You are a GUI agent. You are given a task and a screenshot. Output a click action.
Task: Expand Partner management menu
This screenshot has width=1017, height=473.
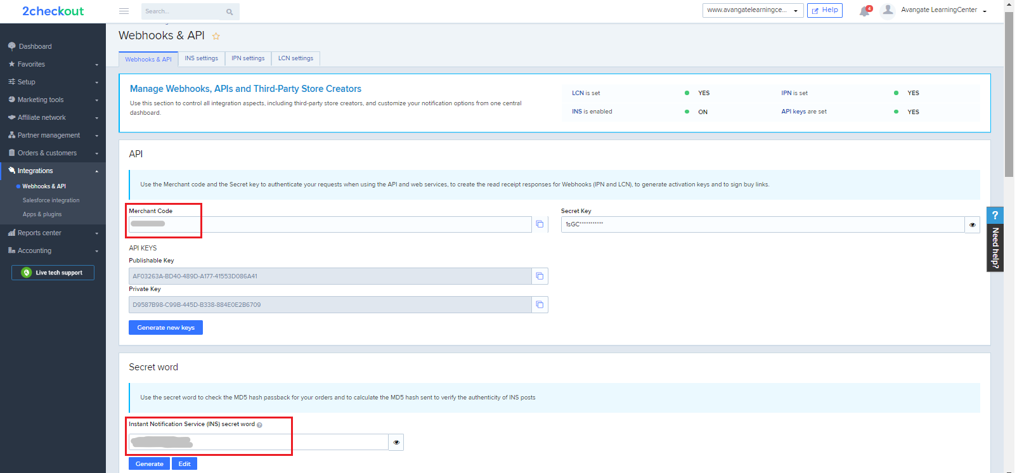(53, 135)
